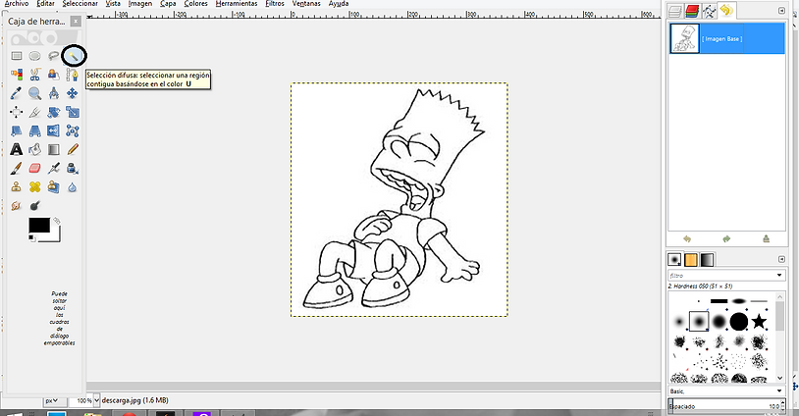Adjust the Espaciado spacing slider
This screenshot has width=799, height=416.
[726, 406]
